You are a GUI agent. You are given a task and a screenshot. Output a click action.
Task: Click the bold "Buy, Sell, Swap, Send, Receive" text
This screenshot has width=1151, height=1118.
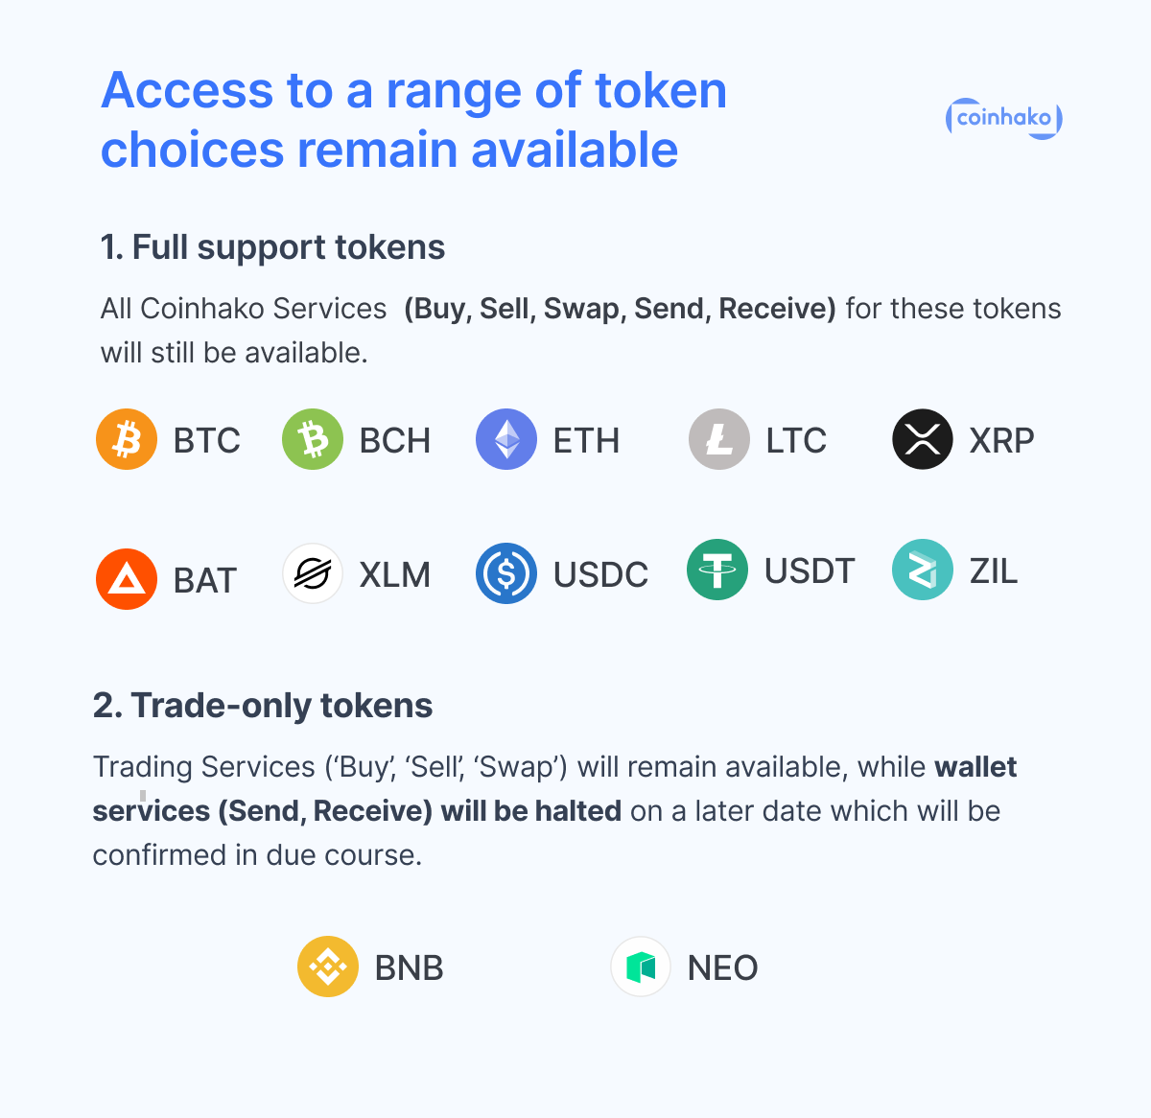coord(620,309)
